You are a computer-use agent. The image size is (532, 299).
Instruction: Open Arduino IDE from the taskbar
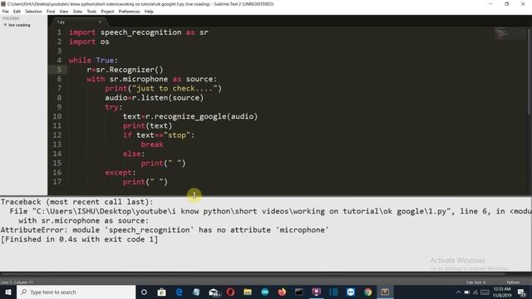(x=265, y=292)
